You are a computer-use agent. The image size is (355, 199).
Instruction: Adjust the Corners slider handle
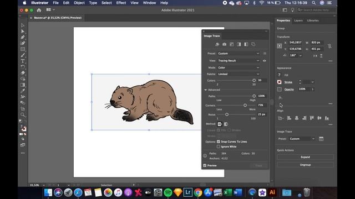(x=245, y=105)
